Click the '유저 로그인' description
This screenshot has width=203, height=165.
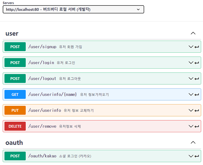[x=66, y=63]
